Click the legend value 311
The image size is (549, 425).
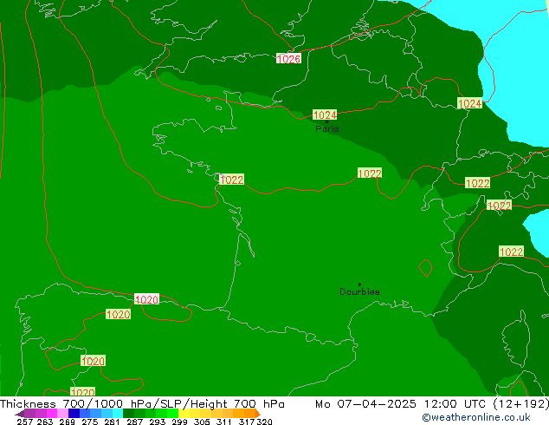[224, 422]
